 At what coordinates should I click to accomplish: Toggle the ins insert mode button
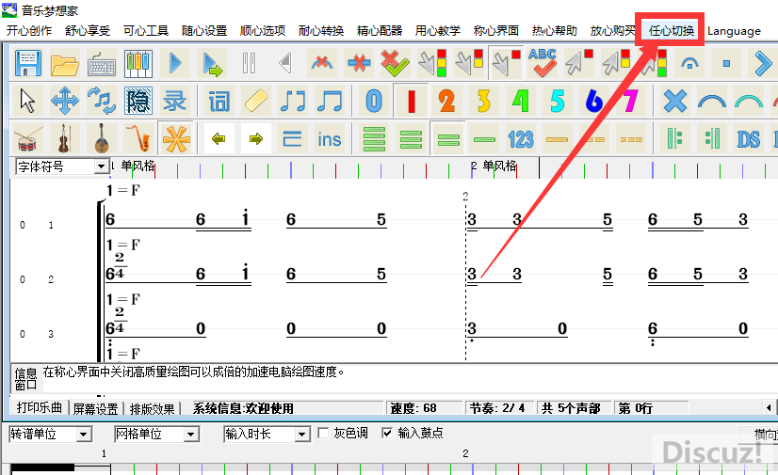330,139
